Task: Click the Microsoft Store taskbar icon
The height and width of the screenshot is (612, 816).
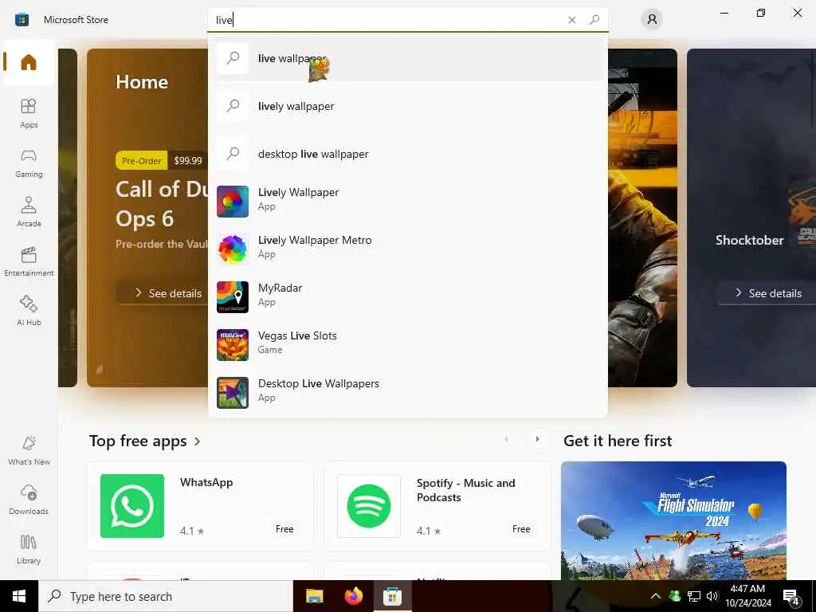Action: pos(392,596)
